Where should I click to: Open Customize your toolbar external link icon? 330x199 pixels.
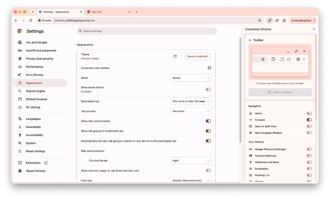pos(209,68)
